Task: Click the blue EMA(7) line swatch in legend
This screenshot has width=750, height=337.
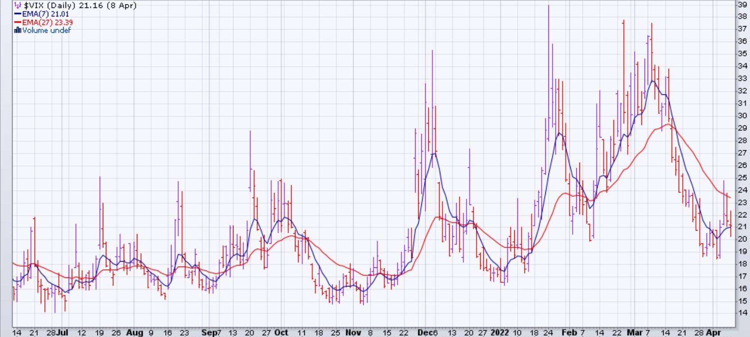Action: (18, 14)
